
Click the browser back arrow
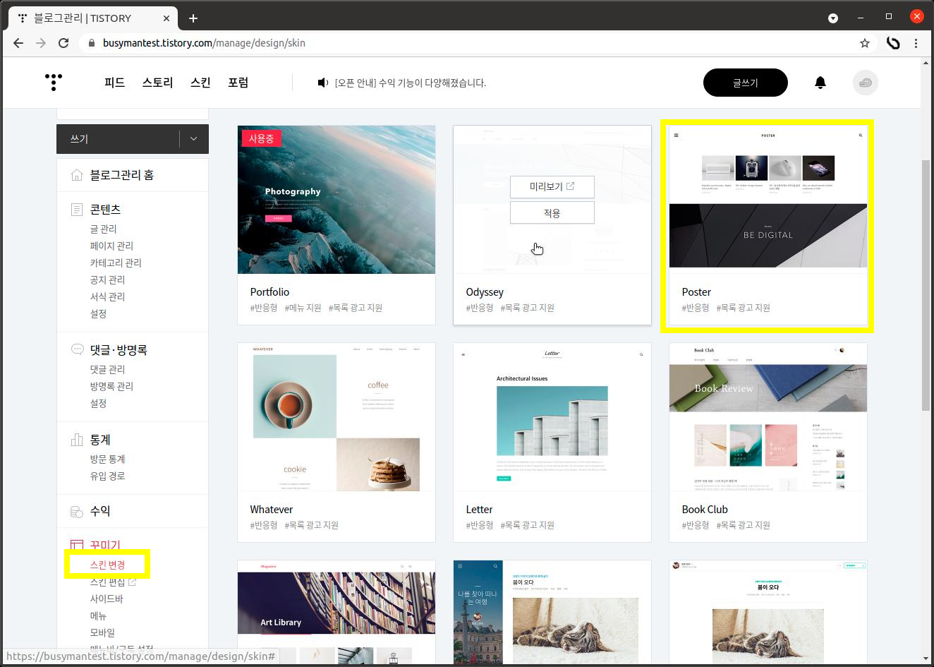(x=18, y=43)
